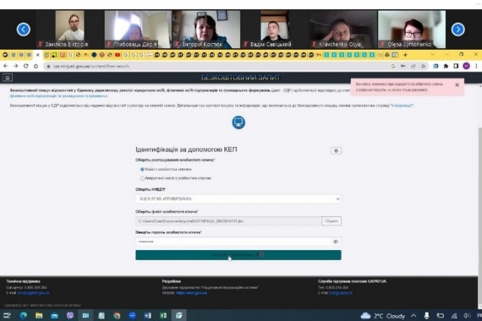Switch to the first browser tab
The height and width of the screenshot is (321, 482).
tap(5, 55)
